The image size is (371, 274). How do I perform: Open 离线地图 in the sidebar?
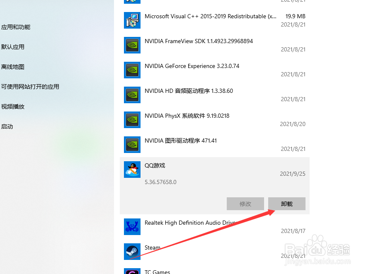(x=13, y=67)
